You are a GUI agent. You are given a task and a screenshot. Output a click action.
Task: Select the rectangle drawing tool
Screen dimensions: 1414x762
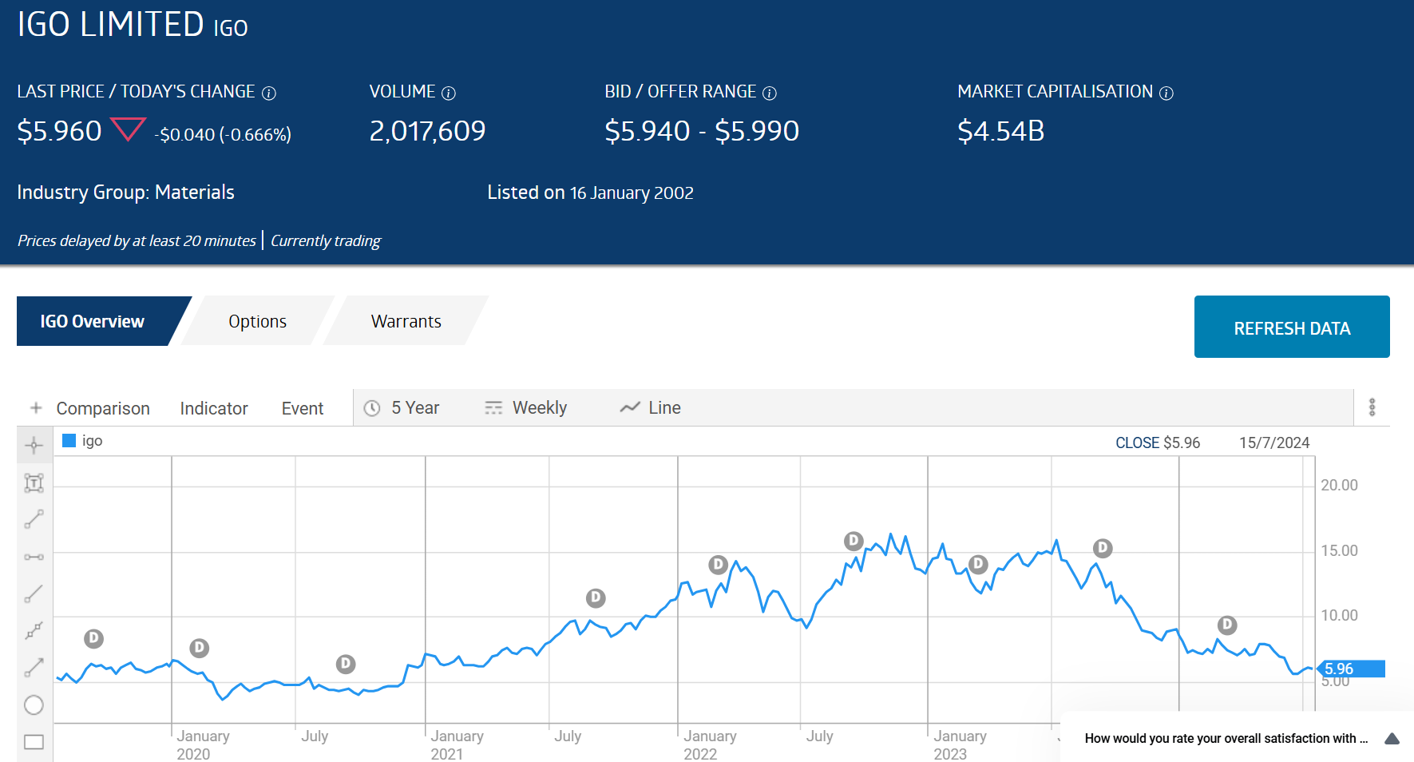click(x=34, y=742)
